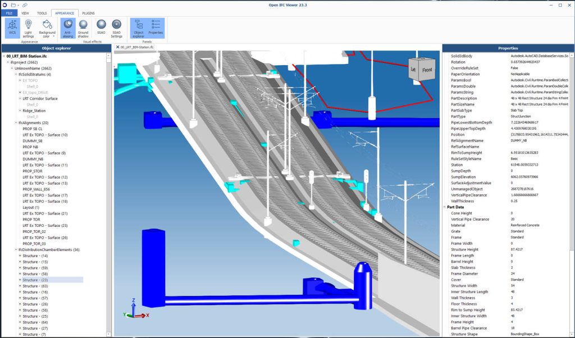Click RefAlignmentName value DUMMY_NB
The image size is (575, 338).
[x=518, y=141]
